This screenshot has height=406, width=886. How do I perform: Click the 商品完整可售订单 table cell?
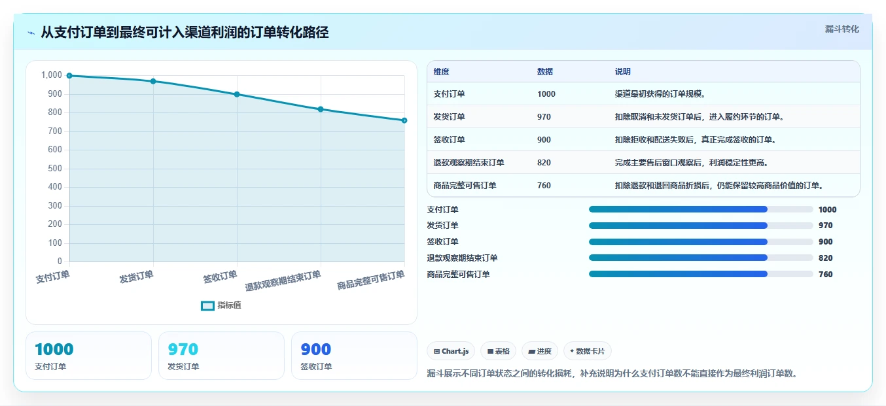(x=465, y=186)
